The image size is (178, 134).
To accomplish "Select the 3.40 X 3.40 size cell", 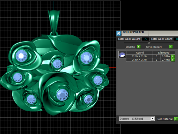I will pyautogui.click(x=139, y=60).
